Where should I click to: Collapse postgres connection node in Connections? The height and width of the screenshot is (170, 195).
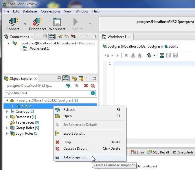click(8, 44)
